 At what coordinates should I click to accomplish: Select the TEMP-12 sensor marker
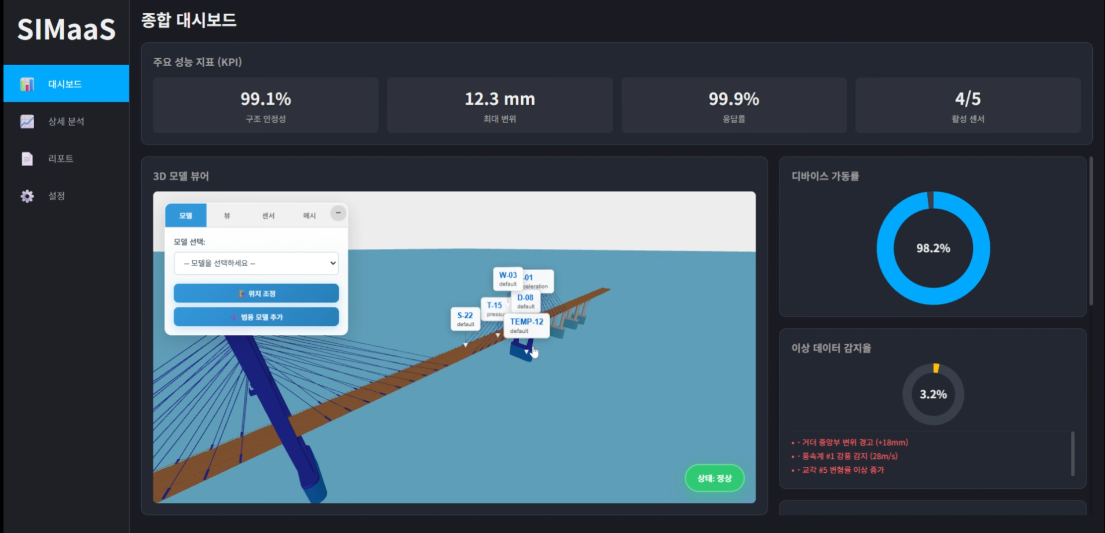(526, 325)
